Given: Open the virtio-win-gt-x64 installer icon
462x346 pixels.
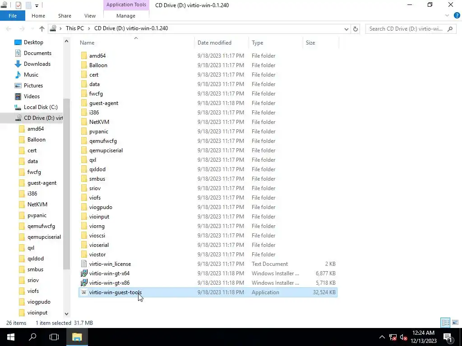Looking at the screenshot, I should pos(84,273).
